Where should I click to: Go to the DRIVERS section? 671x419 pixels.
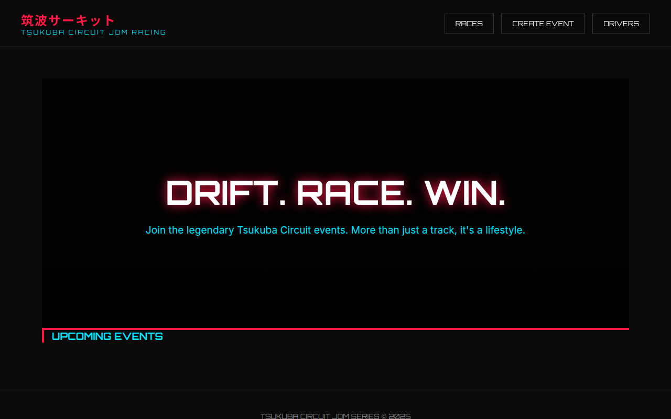621,24
